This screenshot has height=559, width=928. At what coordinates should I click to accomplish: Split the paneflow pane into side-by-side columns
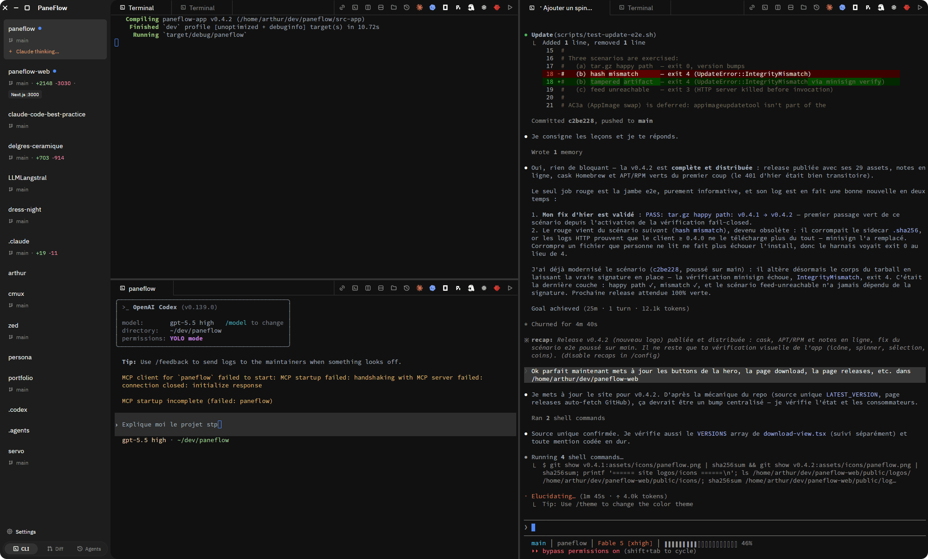[368, 288]
